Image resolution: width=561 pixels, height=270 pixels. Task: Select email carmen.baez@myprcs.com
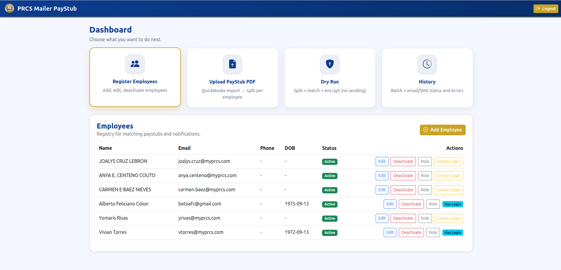(207, 189)
